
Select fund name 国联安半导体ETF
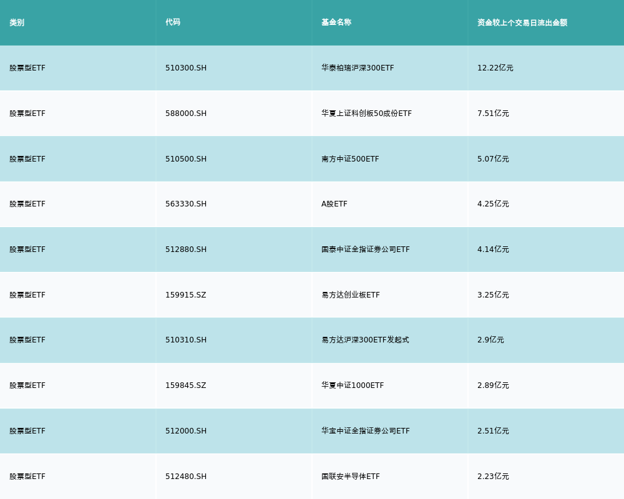coord(351,477)
